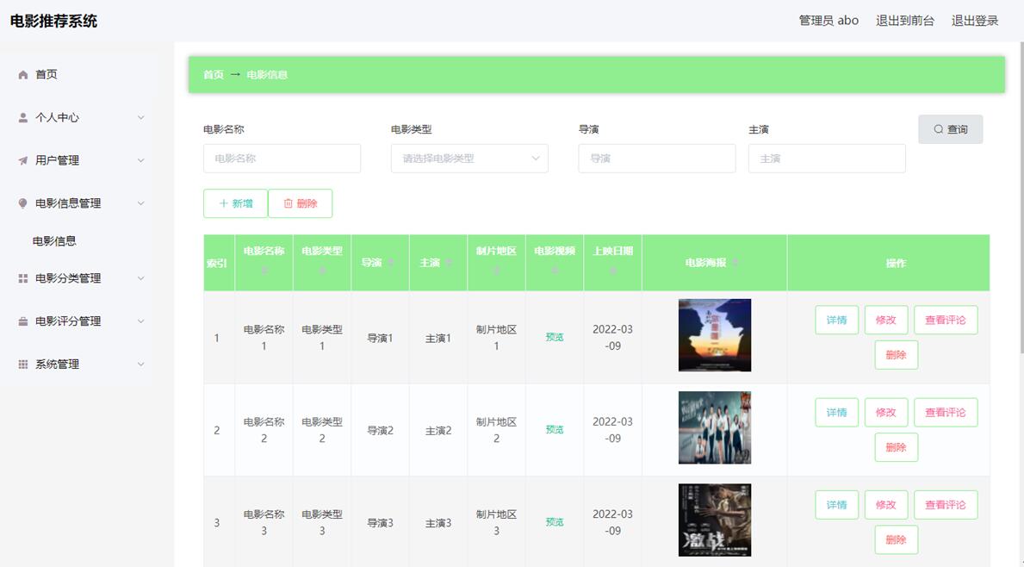This screenshot has height=567, width=1024.
Task: Click the briefcase icon for 电影评分管理
Action: [23, 321]
